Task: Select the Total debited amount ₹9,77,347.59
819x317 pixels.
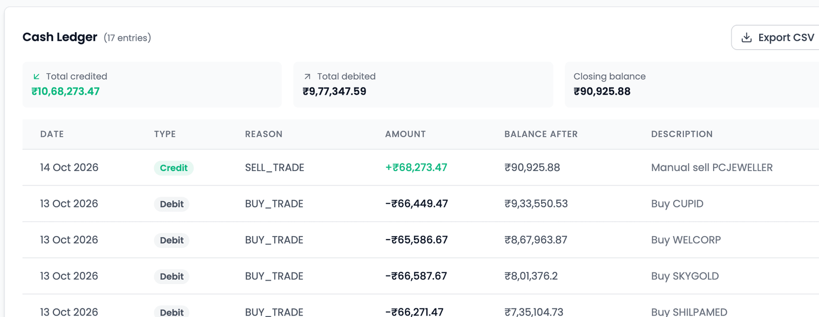Action: 334,91
